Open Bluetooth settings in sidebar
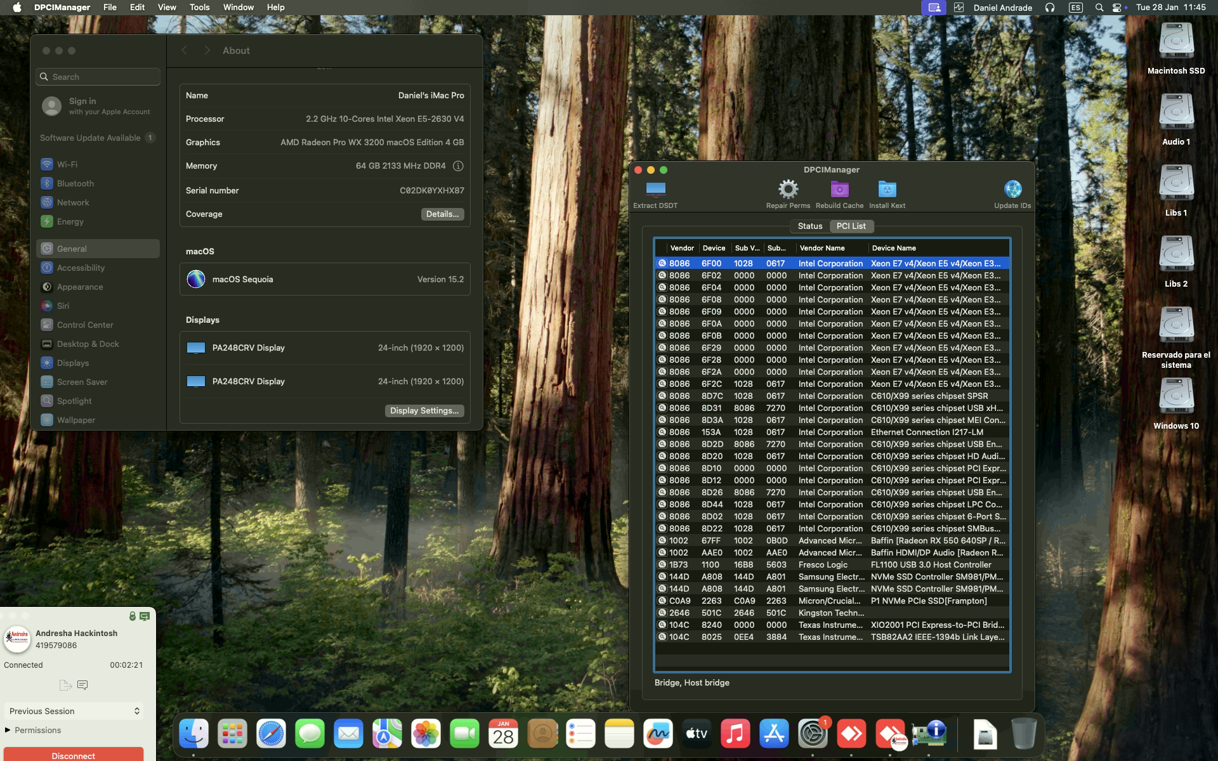 (x=98, y=183)
